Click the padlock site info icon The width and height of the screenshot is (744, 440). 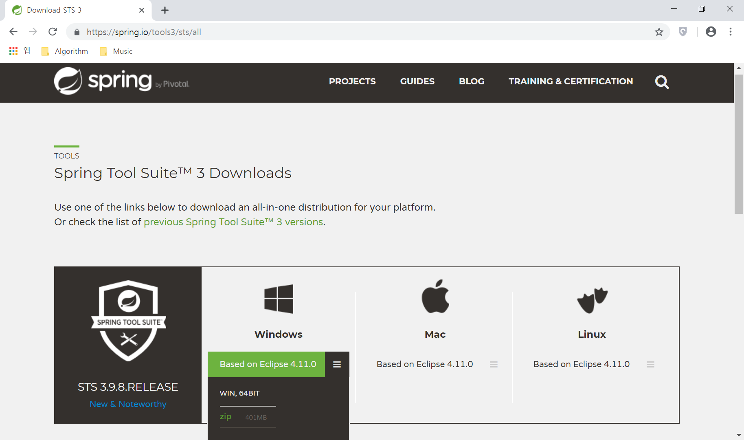(77, 32)
